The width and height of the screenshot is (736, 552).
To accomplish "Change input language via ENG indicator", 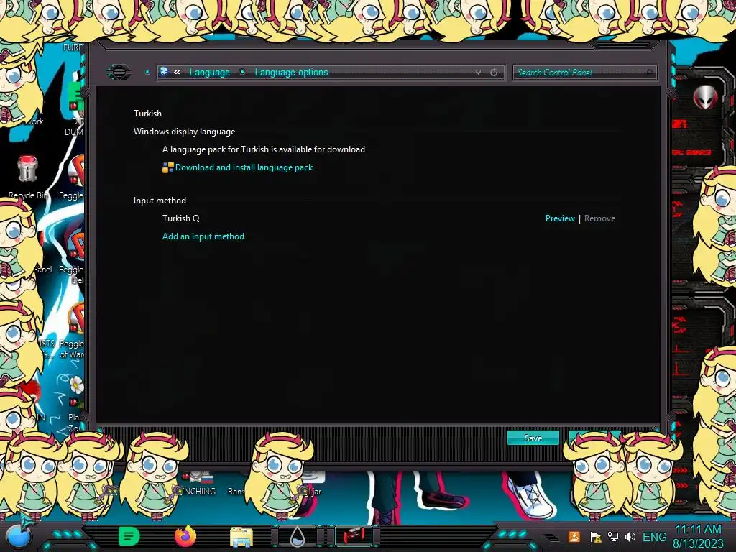I will 654,536.
